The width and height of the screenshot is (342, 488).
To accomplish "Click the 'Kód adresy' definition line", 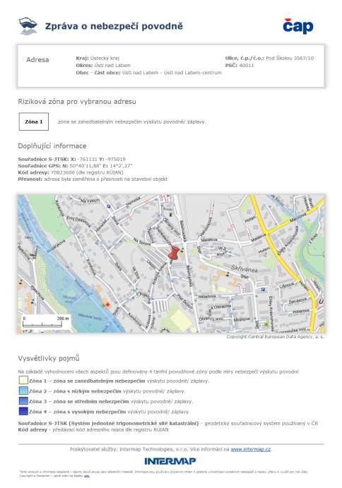I will pyautogui.click(x=93, y=429).
